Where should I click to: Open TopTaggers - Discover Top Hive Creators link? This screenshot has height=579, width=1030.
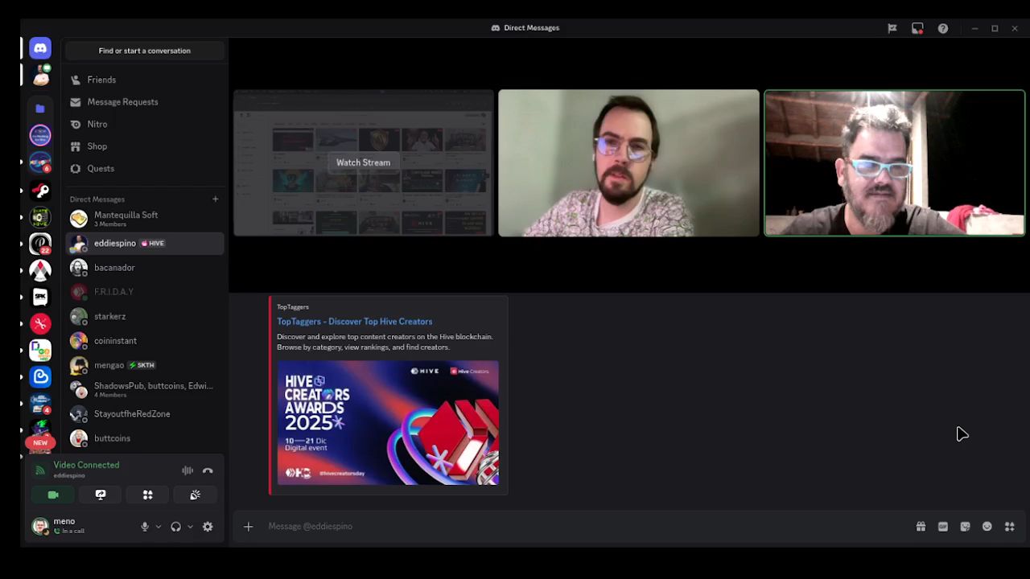[355, 322]
